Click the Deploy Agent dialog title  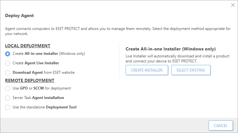coord(19,16)
